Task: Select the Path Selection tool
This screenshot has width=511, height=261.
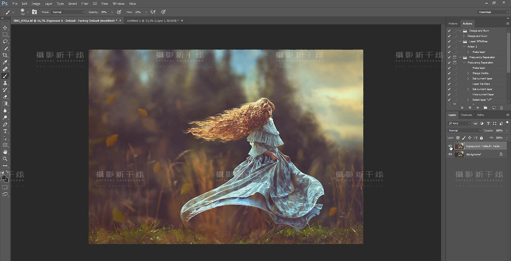Action: 5,138
